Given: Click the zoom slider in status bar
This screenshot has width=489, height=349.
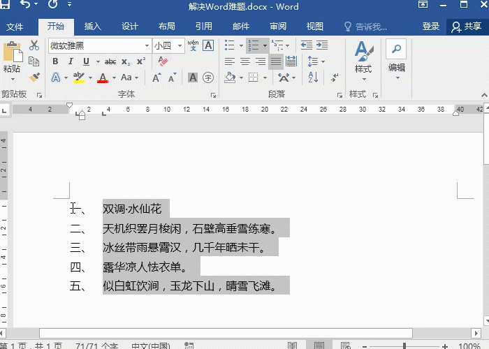Looking at the screenshot, I should click(404, 346).
